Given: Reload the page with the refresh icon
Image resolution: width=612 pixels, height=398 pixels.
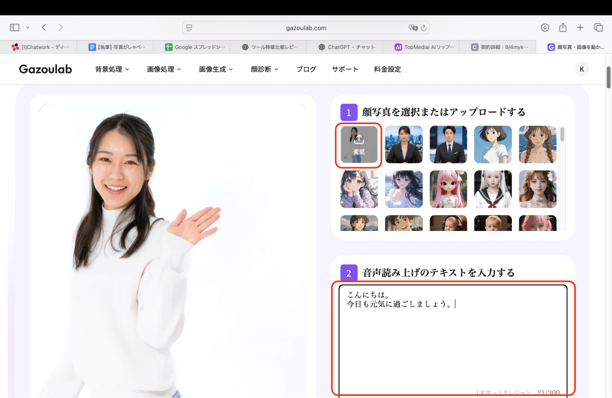Looking at the screenshot, I should click(x=424, y=28).
